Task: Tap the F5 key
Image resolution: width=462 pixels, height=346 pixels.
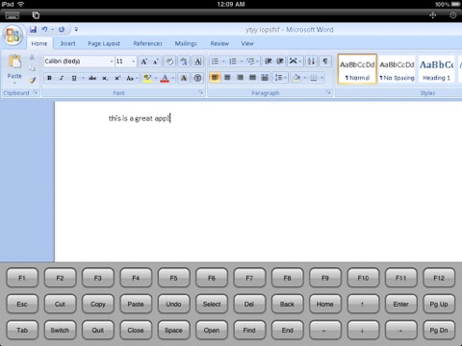Action: pos(173,278)
